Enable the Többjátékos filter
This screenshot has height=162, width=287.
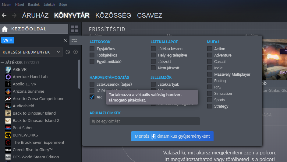[92, 55]
